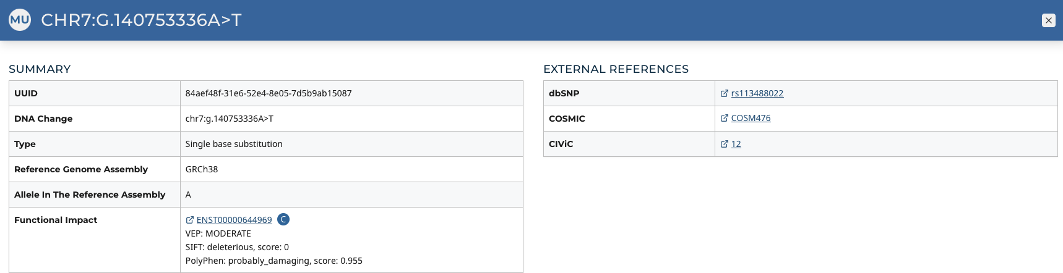Click the CHR7:G.140753336A>T header title
1063x273 pixels.
(x=141, y=20)
